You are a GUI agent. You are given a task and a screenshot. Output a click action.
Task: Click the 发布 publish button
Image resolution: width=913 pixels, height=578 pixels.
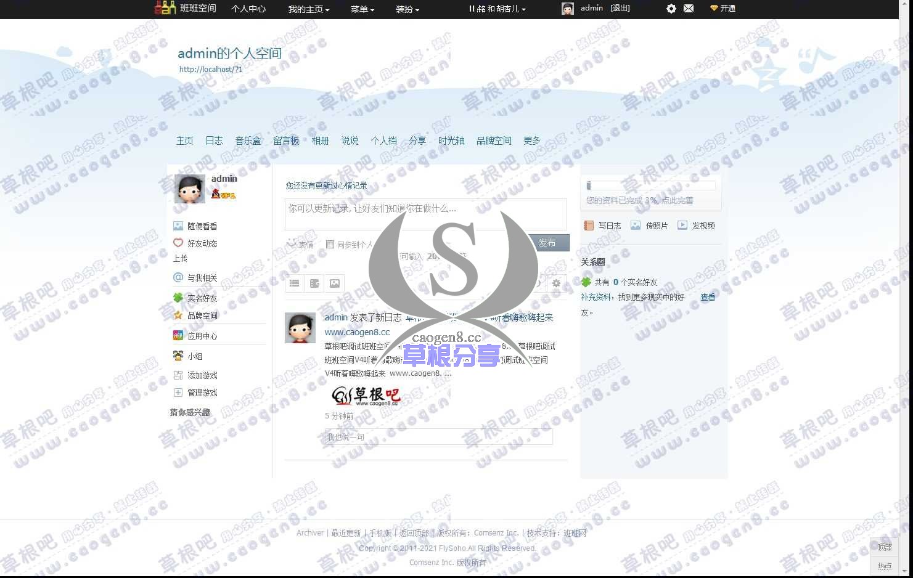[x=548, y=243]
